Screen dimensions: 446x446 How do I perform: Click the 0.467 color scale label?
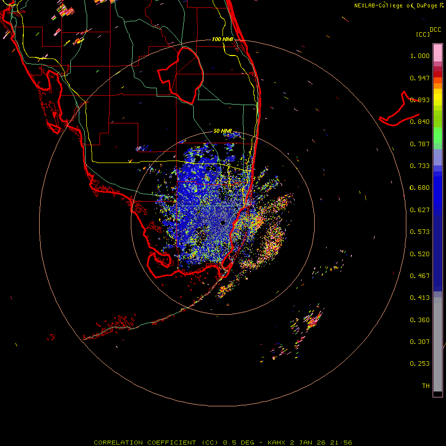420,276
